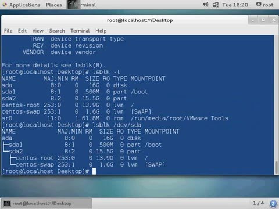
Task: Click the Tue 18:20 clock
Action: coord(235,5)
